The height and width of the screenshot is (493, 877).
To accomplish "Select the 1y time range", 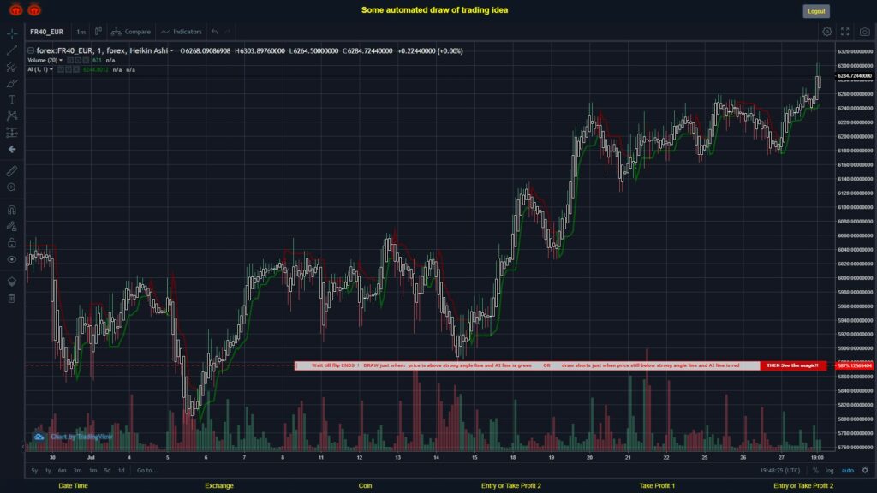I will 48,471.
